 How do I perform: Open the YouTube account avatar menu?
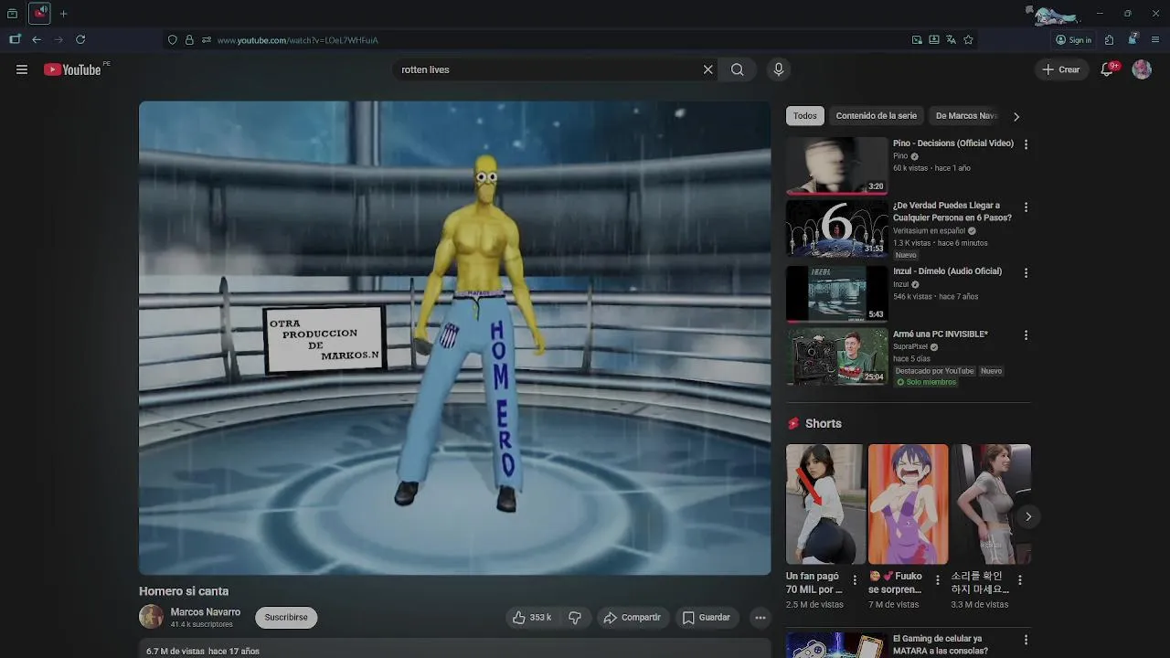click(x=1142, y=69)
